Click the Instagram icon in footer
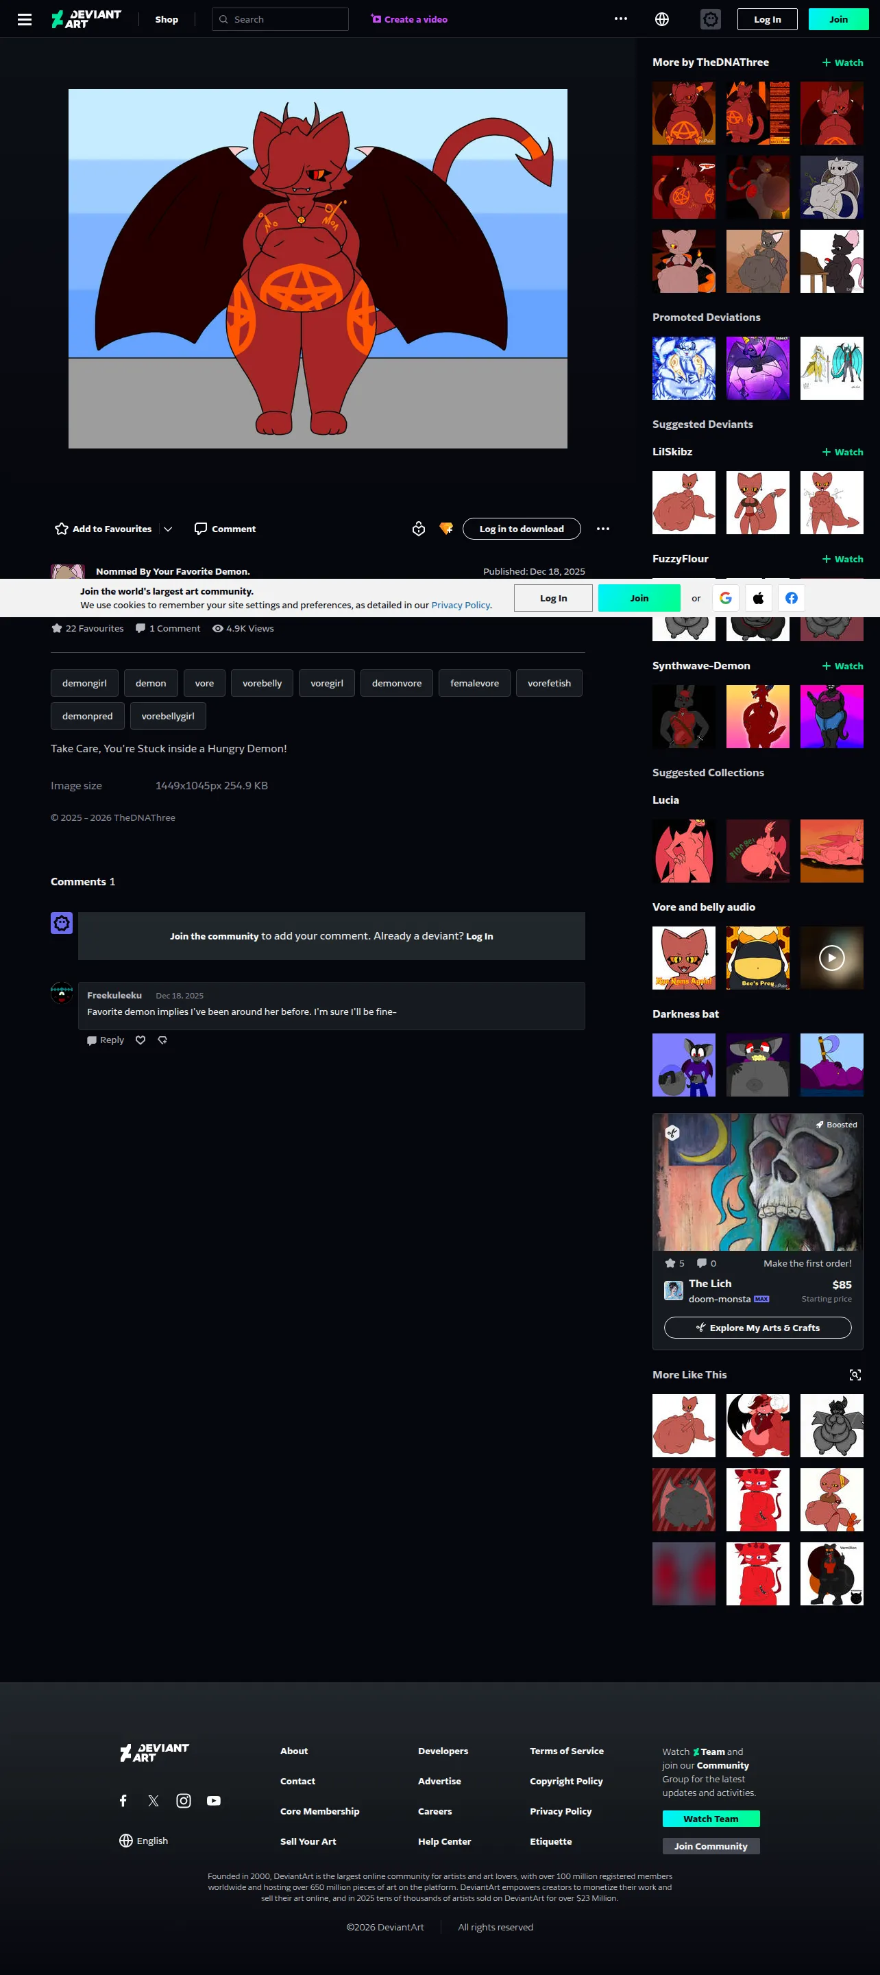Image resolution: width=880 pixels, height=1975 pixels. [x=183, y=1800]
